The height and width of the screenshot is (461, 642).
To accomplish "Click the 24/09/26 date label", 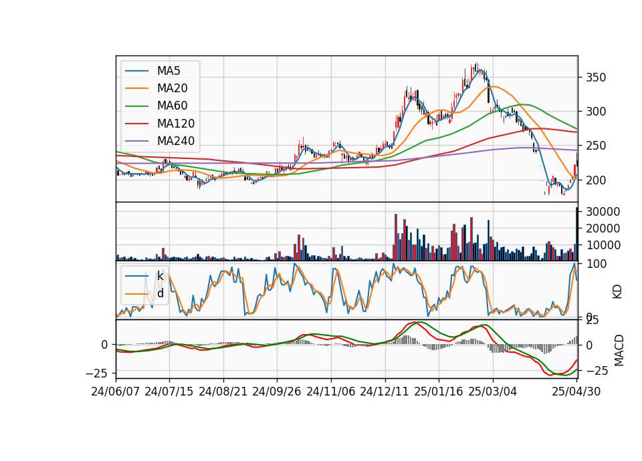I will [277, 392].
